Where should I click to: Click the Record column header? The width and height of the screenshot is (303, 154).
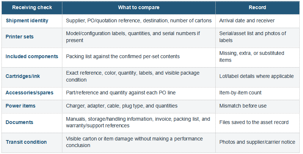257,8
